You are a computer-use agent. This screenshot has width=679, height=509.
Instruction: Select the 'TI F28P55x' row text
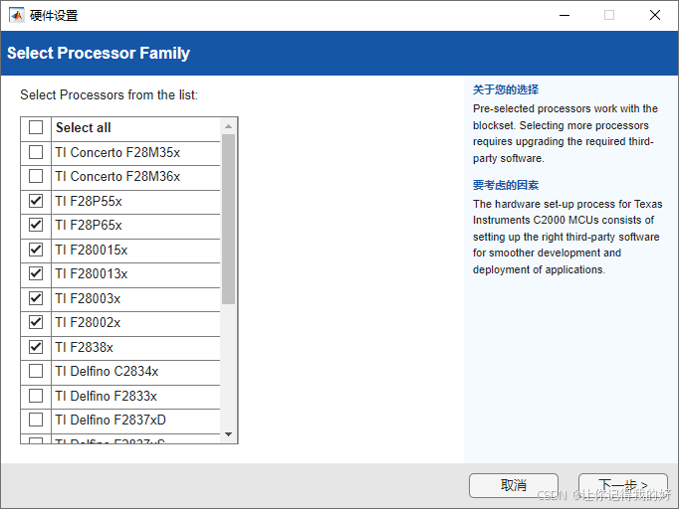pos(89,201)
